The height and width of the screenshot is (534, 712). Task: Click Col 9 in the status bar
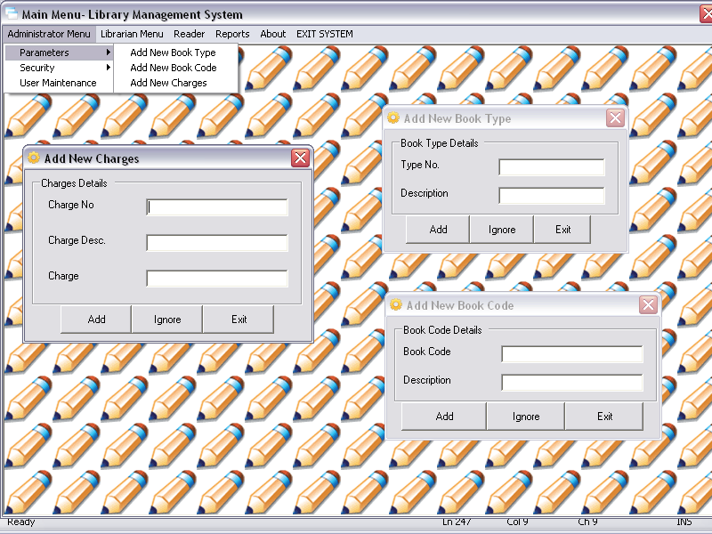click(x=517, y=522)
